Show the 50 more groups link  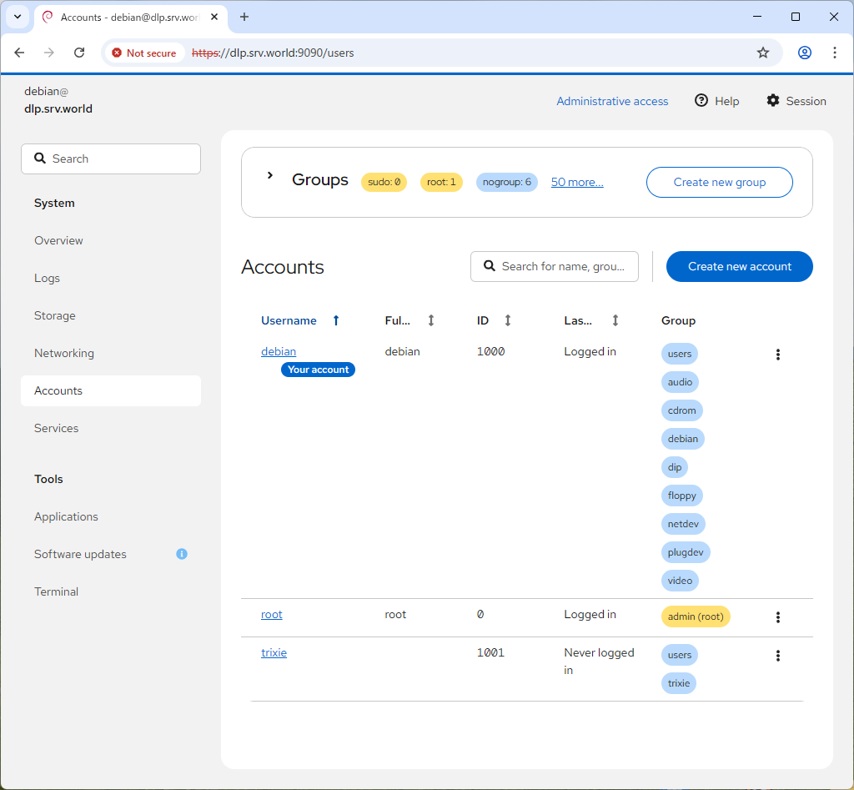click(x=577, y=182)
